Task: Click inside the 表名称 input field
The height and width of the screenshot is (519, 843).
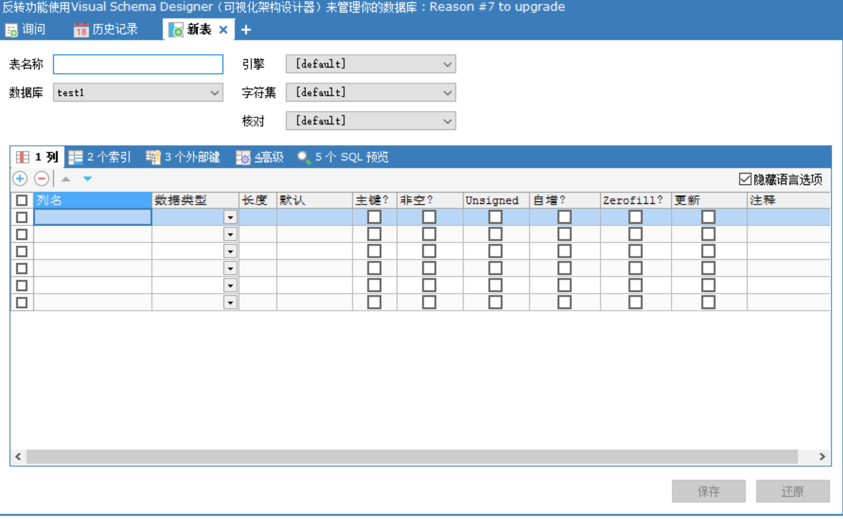Action: point(138,64)
